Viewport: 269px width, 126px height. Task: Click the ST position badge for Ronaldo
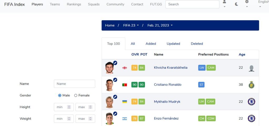201,85
